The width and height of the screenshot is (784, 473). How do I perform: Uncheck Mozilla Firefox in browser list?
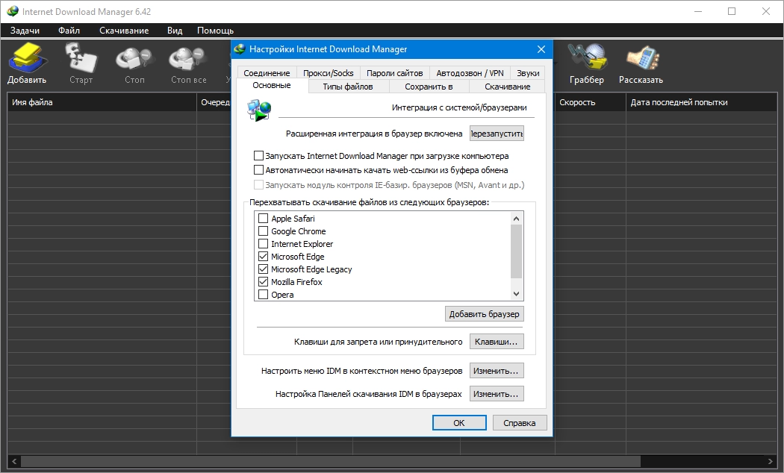(x=263, y=282)
